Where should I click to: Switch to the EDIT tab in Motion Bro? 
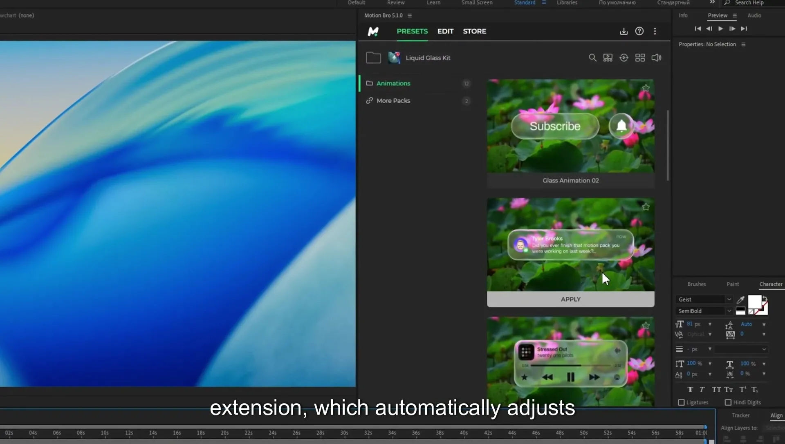(x=445, y=31)
